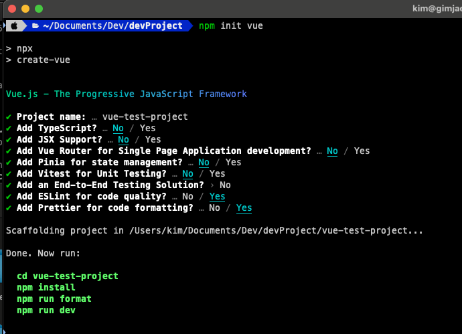Select Yes for Add ESLint
Viewport: 462px width, 334px height.
[x=217, y=197]
